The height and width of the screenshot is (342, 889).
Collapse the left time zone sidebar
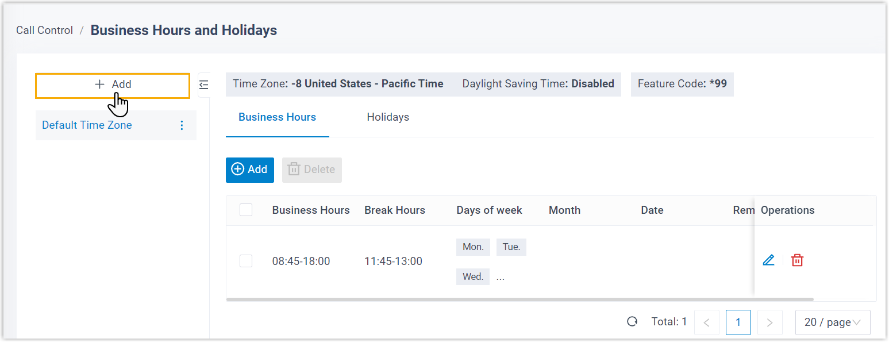tap(204, 85)
